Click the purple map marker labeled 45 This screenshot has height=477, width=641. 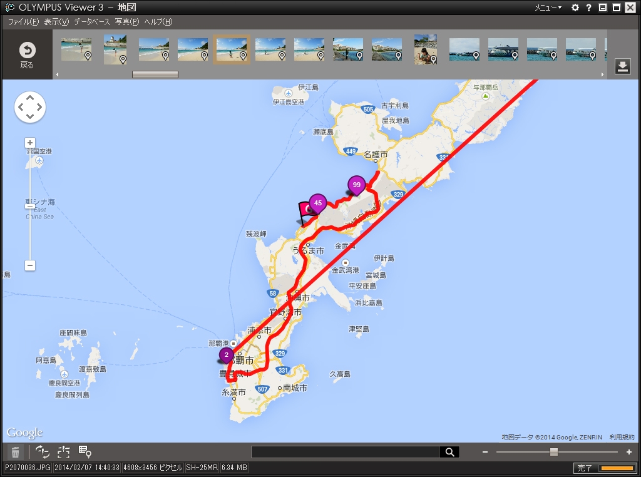pos(317,203)
